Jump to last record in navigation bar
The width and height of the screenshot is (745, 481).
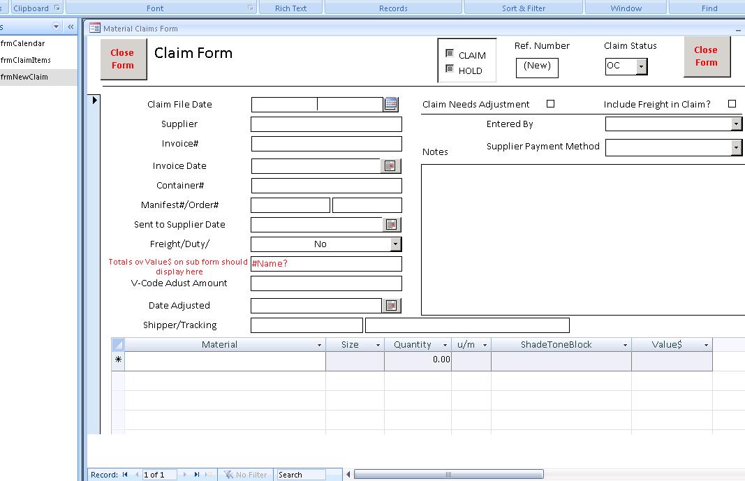(197, 475)
